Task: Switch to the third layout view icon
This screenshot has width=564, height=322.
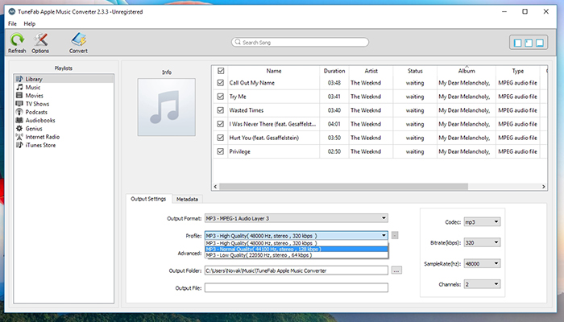Action: point(540,43)
